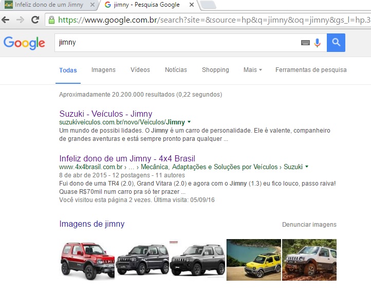The width and height of the screenshot is (371, 291).
Task: Close the 'Infeliz dono de um Jimny' tab
Action: click(92, 5)
